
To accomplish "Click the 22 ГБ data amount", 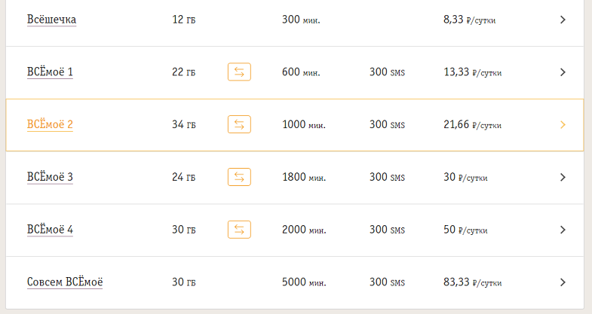I will tap(183, 72).
